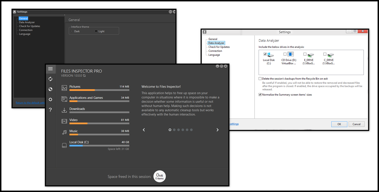The width and height of the screenshot is (379, 192).
Task: Check the CD Drive (D:) checkbox
Action: click(285, 54)
